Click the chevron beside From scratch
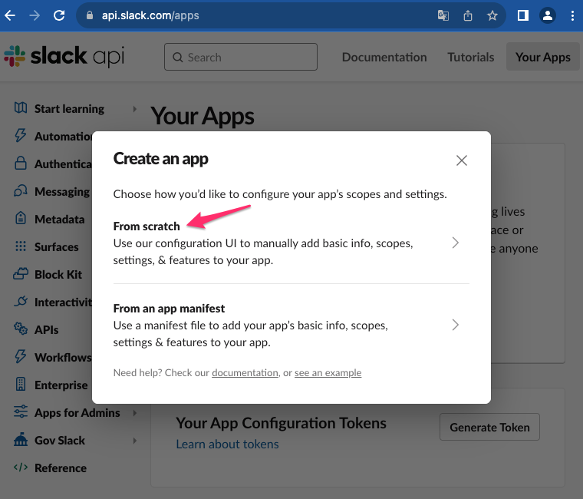This screenshot has width=583, height=499. click(455, 243)
